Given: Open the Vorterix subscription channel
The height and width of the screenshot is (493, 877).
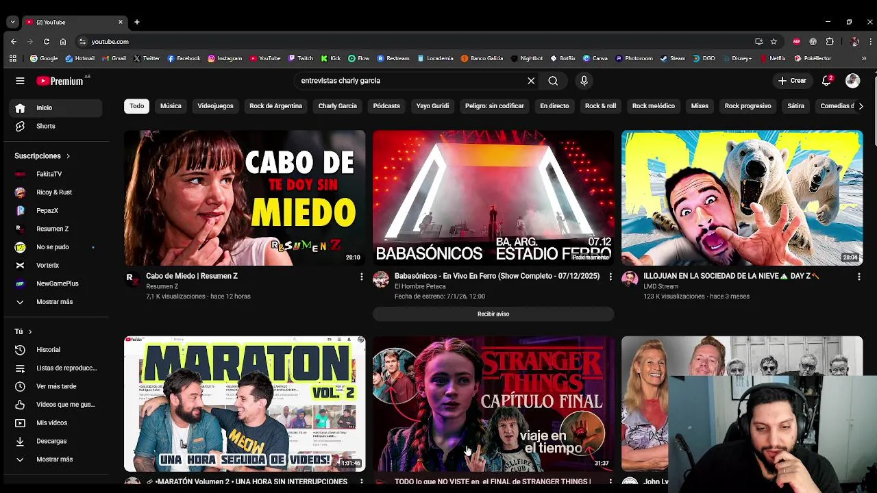Looking at the screenshot, I should [x=55, y=265].
